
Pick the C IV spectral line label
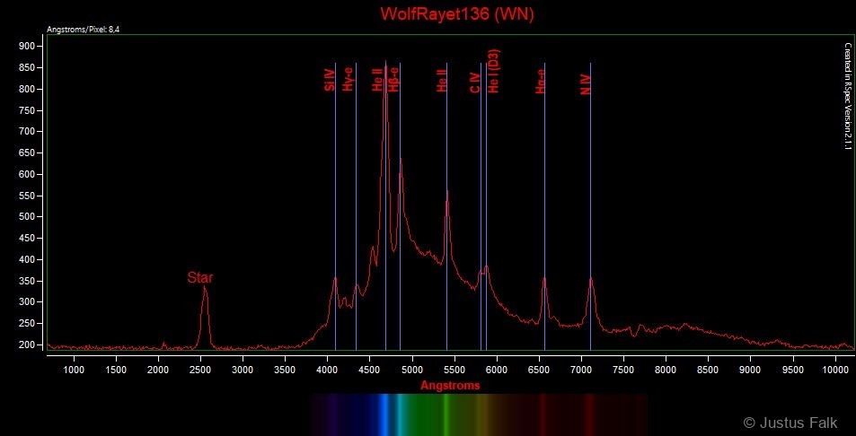tap(475, 83)
